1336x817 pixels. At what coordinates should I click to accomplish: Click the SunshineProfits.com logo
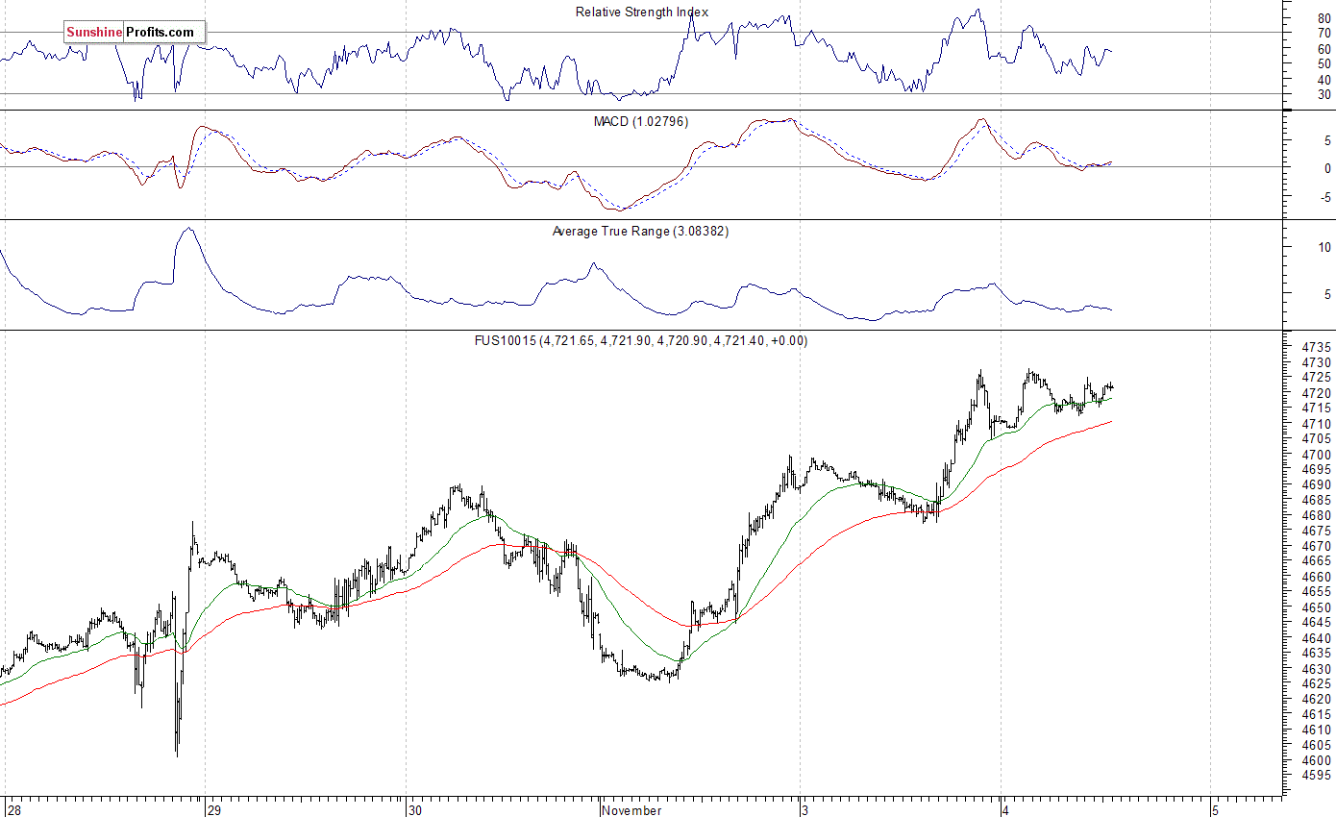click(135, 33)
